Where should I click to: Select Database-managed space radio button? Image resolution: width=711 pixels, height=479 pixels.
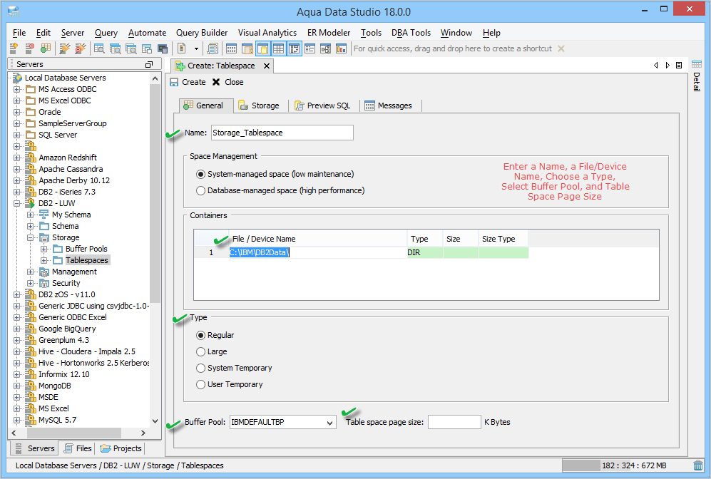tap(200, 191)
